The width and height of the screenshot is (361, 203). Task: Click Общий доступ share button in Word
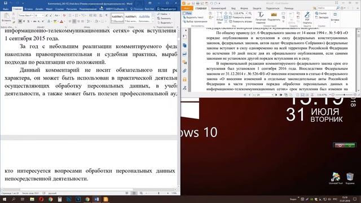pos(166,9)
